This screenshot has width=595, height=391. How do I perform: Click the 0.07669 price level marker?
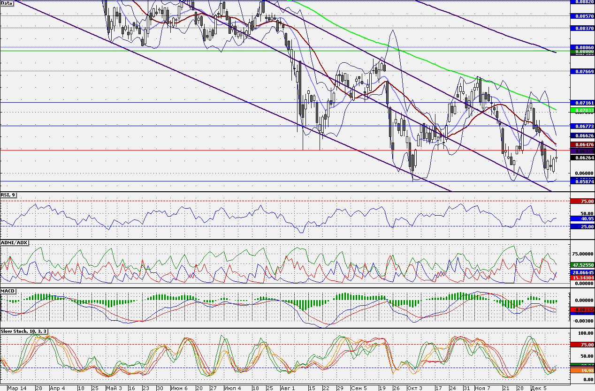[582, 71]
